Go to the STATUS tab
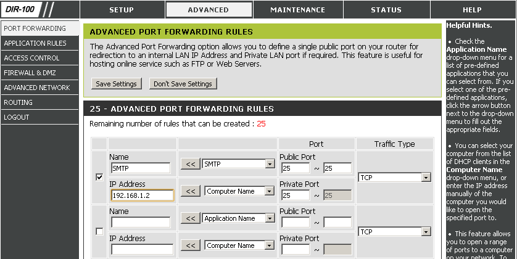 [x=386, y=9]
